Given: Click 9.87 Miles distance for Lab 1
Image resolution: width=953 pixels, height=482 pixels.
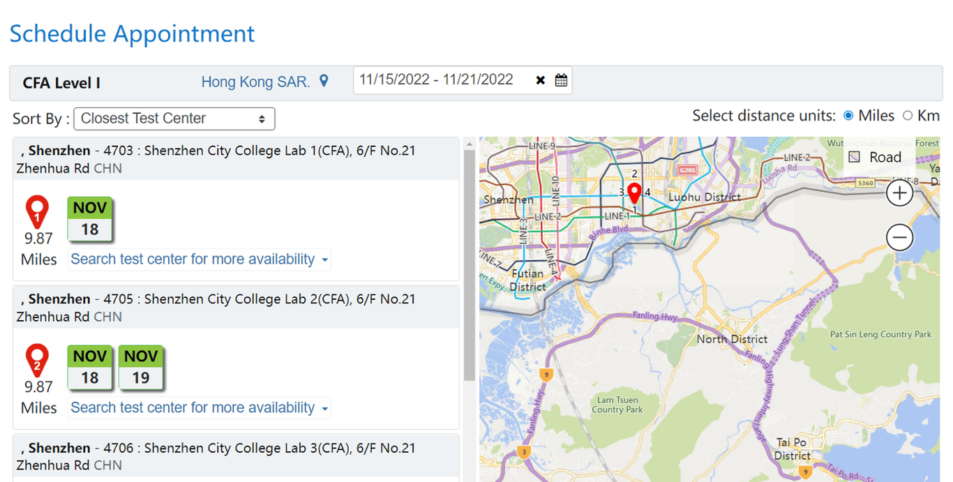Looking at the screenshot, I should (39, 248).
